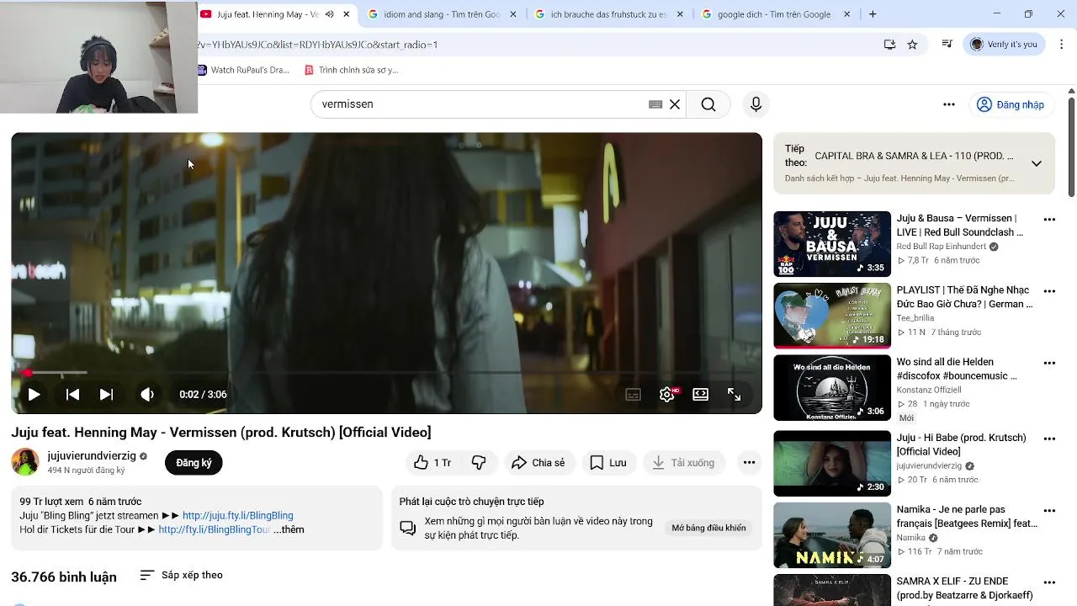Screen dimensions: 1077x606
Task: Open the German playlist thumbnail
Action: pyautogui.click(x=832, y=316)
